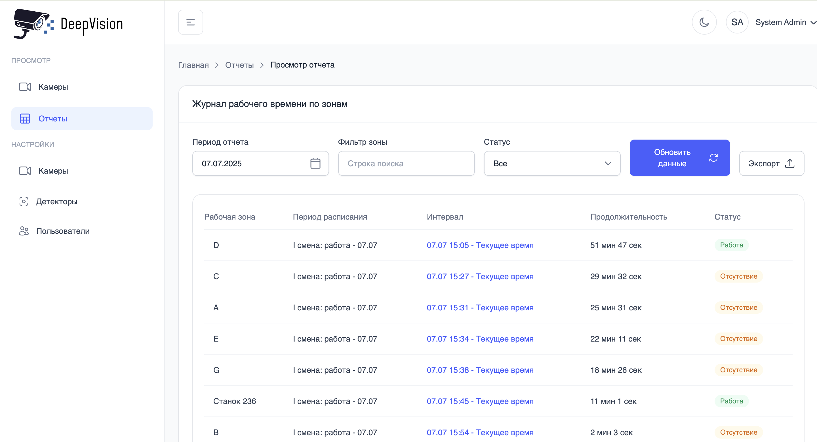Screen dimensions: 817x442
Task: Open calendar icon in report period field
Action: pyautogui.click(x=315, y=163)
